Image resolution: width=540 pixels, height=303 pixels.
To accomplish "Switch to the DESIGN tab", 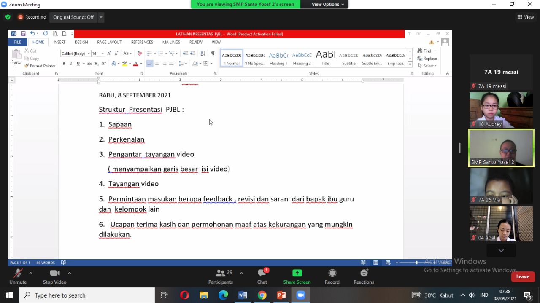I will click(81, 42).
